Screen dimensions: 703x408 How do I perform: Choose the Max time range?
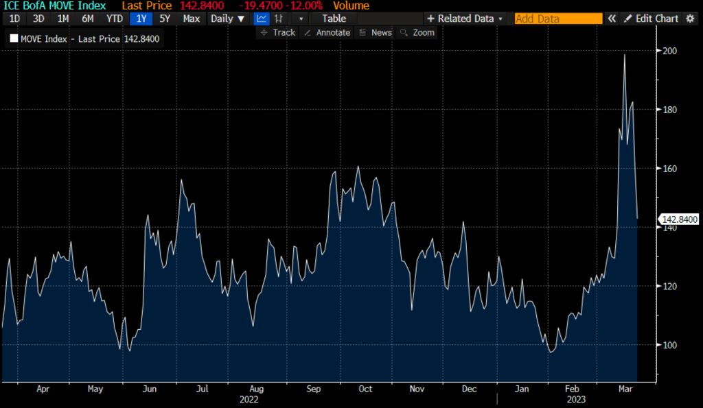pos(192,19)
